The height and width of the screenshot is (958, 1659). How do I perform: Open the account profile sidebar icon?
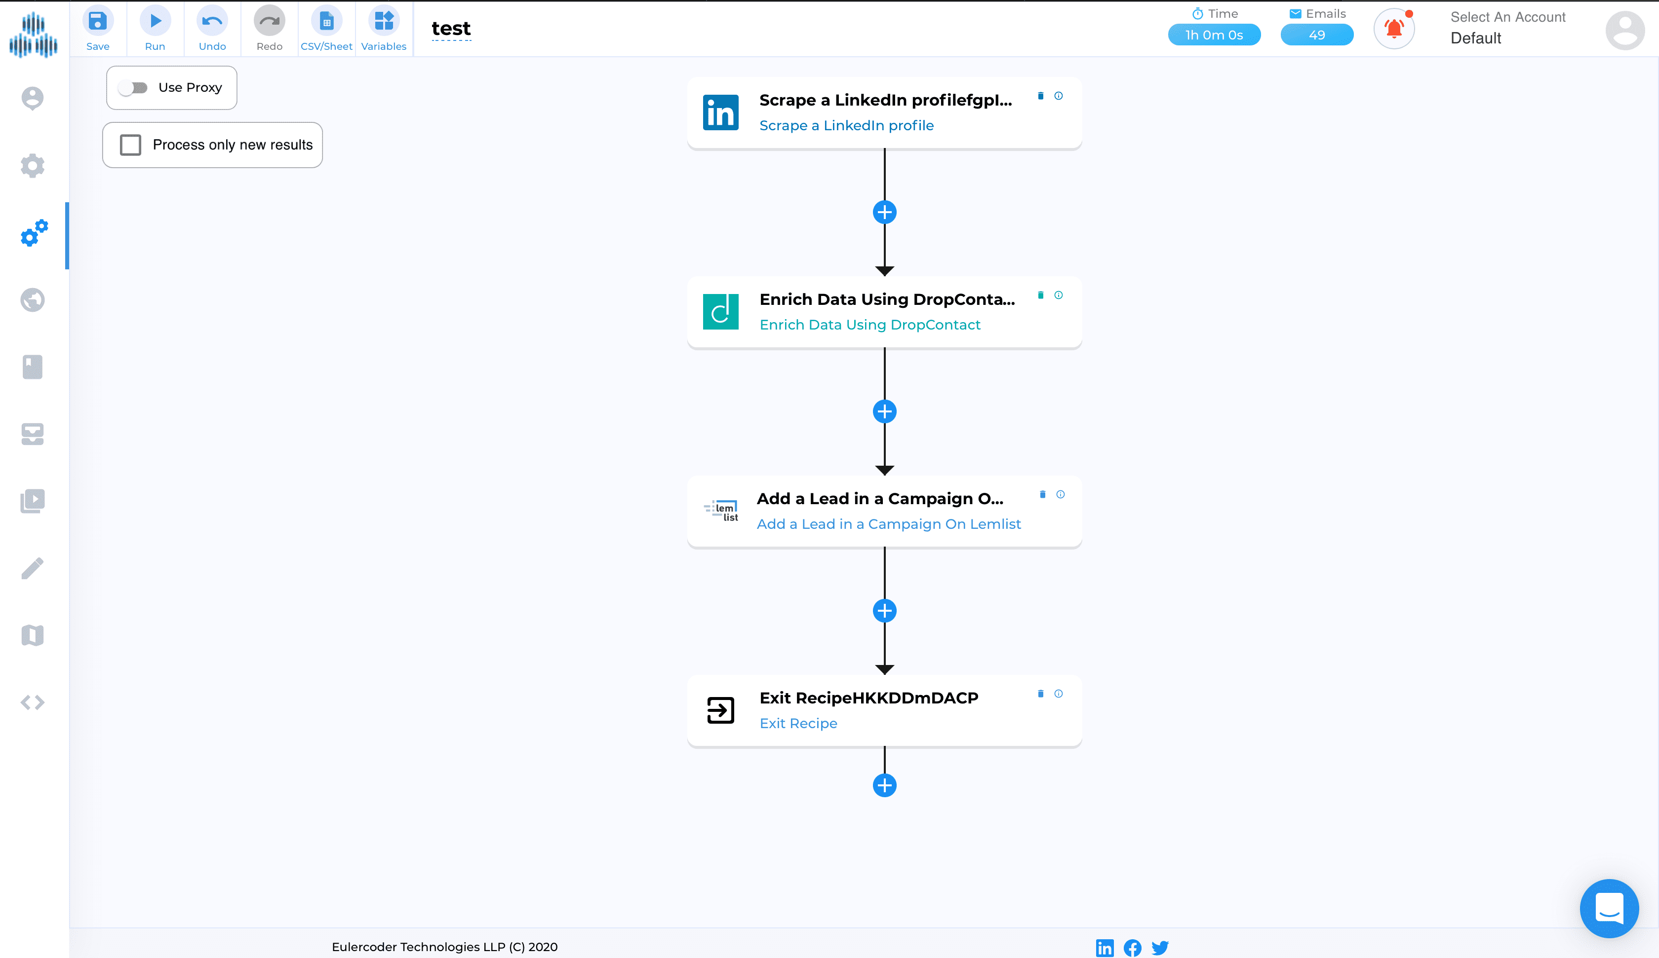[x=32, y=98]
